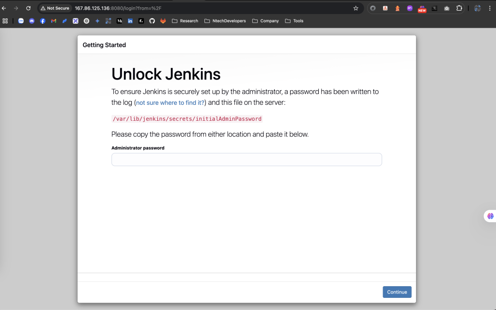Expand the Tools bookmarks folder
This screenshot has width=496, height=310.
[294, 21]
